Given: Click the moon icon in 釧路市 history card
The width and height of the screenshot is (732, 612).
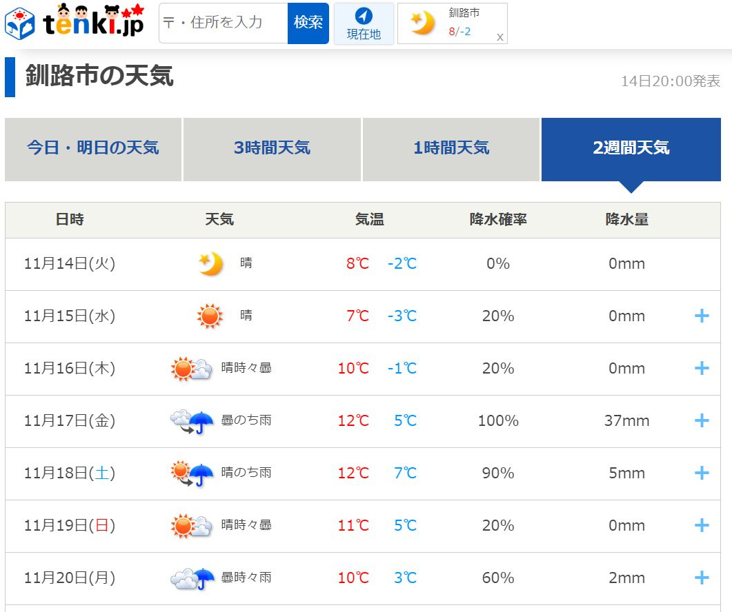Looking at the screenshot, I should point(422,23).
